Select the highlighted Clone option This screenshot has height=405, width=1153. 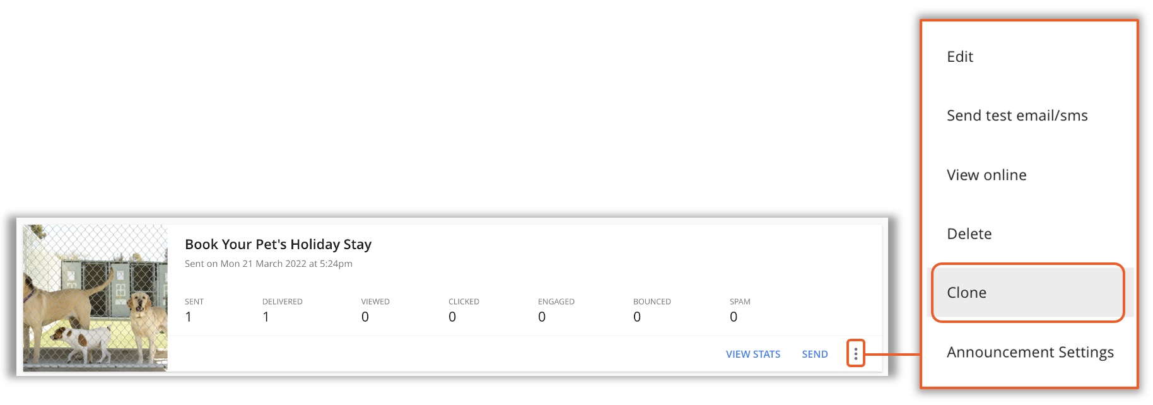pos(1028,293)
